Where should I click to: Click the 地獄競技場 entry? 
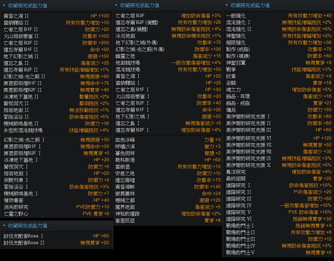click(128, 63)
